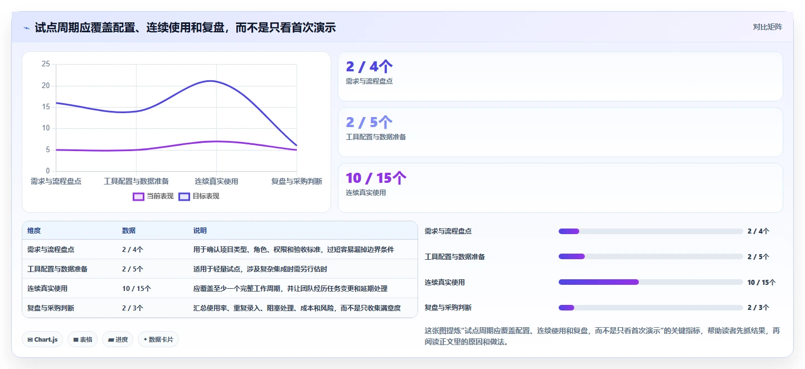805x369 pixels.
Task: Open the 2 / 4个 data card
Action: 560,76
